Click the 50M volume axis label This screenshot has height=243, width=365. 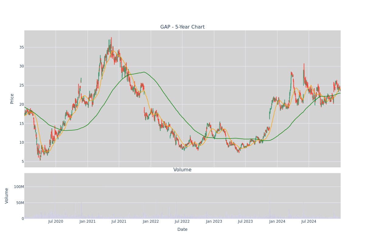click(20, 203)
